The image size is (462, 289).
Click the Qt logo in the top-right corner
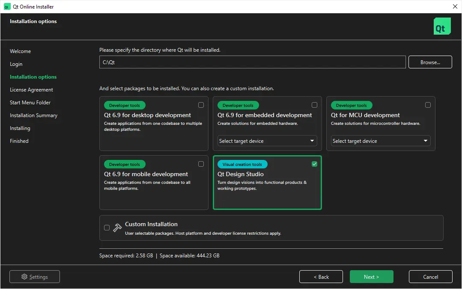(x=442, y=26)
